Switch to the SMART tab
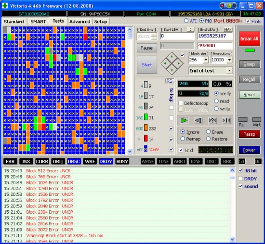Image resolution: width=265 pixels, height=244 pixels. [38, 22]
